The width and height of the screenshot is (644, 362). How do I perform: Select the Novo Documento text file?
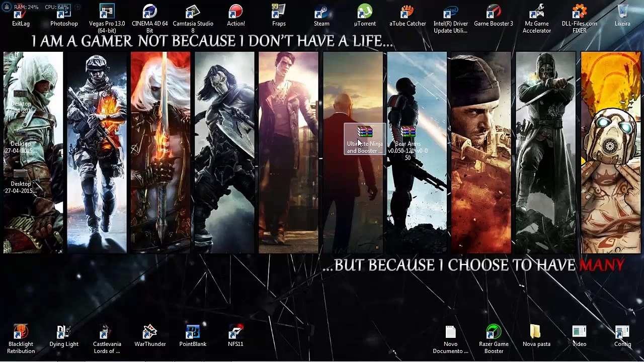pyautogui.click(x=450, y=339)
